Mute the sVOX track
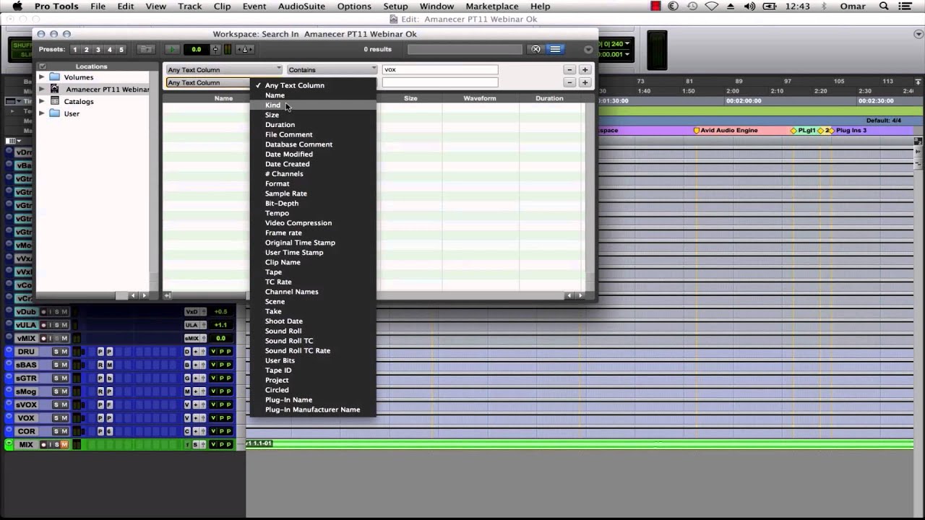This screenshot has height=520, width=925. coord(64,405)
